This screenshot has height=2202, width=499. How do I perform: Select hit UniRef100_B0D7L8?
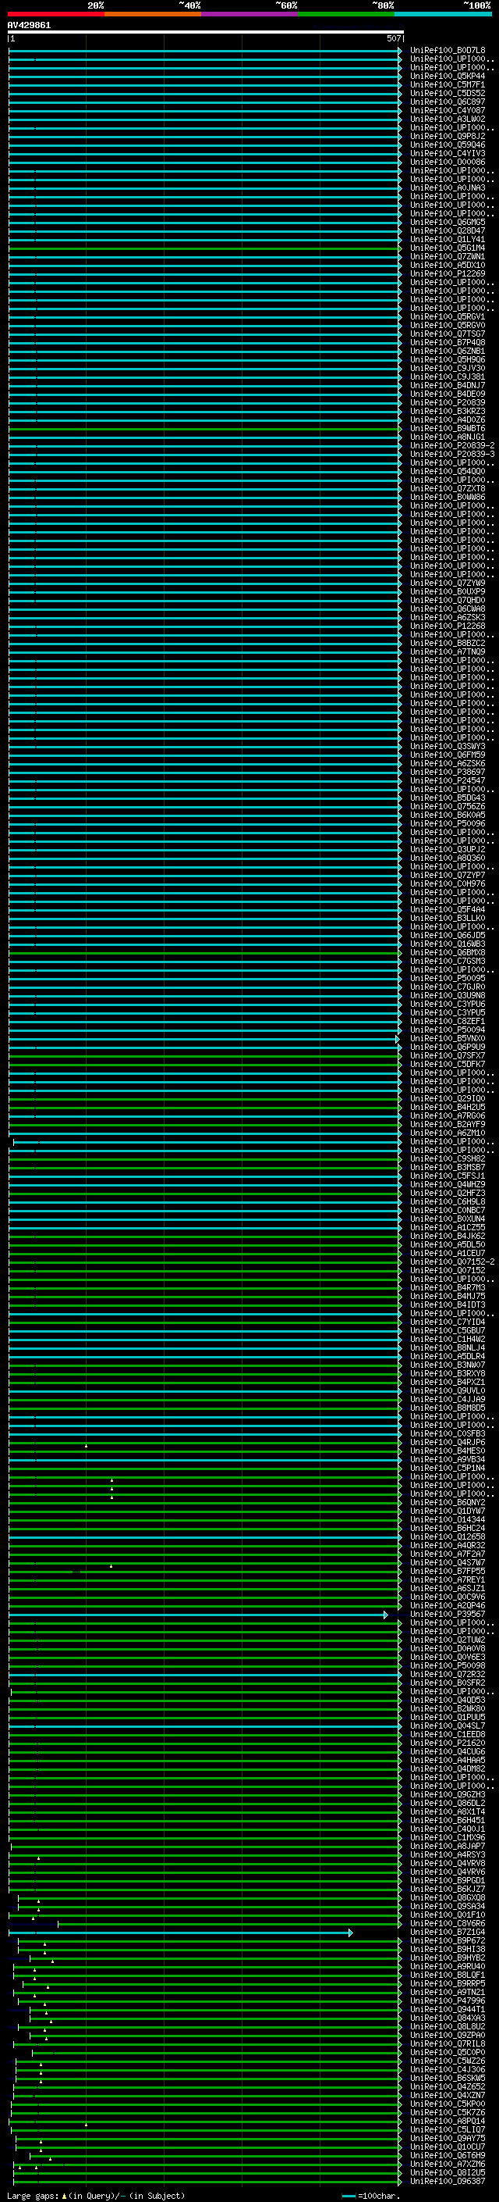click(447, 51)
